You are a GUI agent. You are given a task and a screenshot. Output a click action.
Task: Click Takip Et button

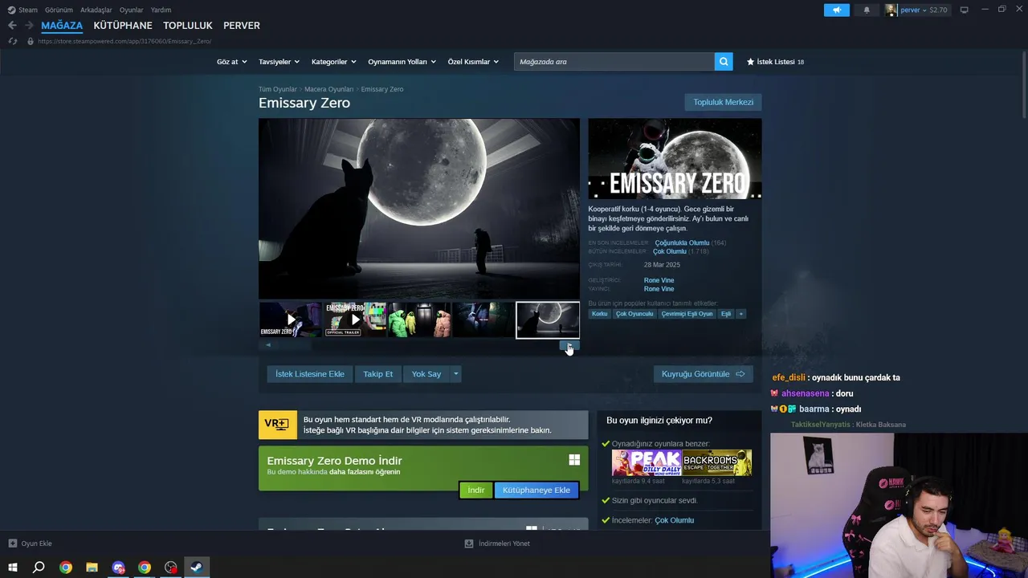377,374
